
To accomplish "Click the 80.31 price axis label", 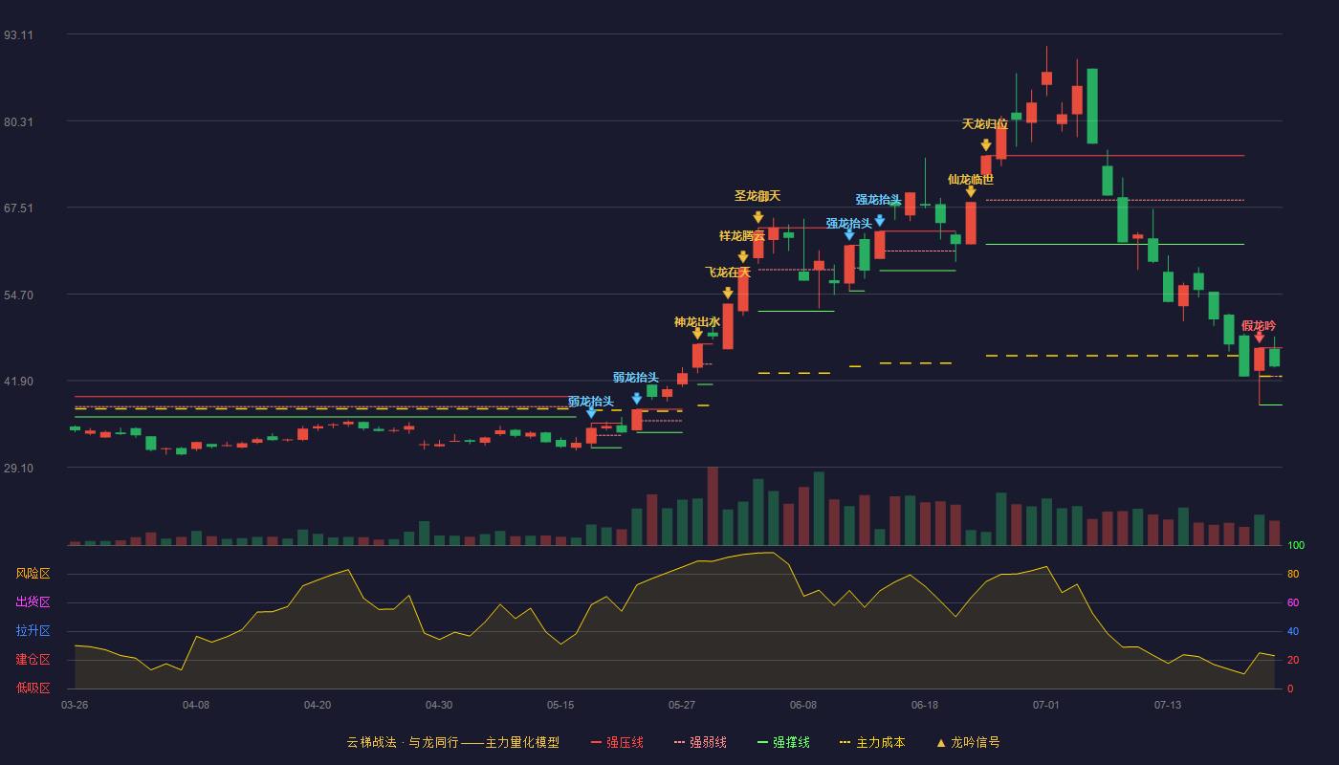I will 18,121.
